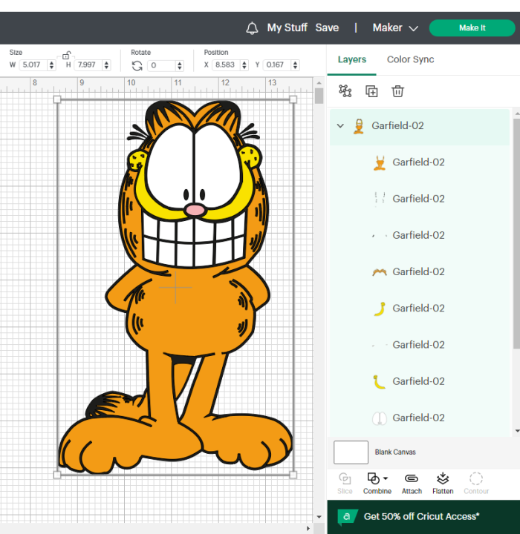Click the Flatten tool icon

pos(443,478)
